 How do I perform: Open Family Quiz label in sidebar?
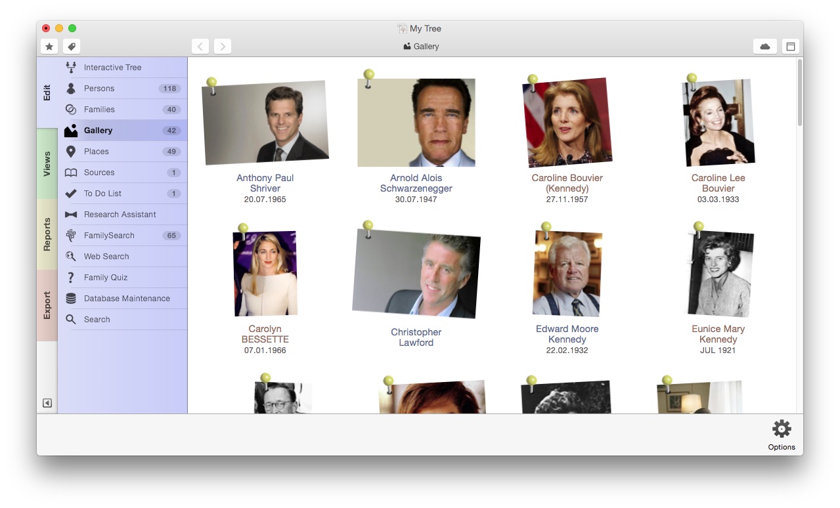click(x=106, y=277)
